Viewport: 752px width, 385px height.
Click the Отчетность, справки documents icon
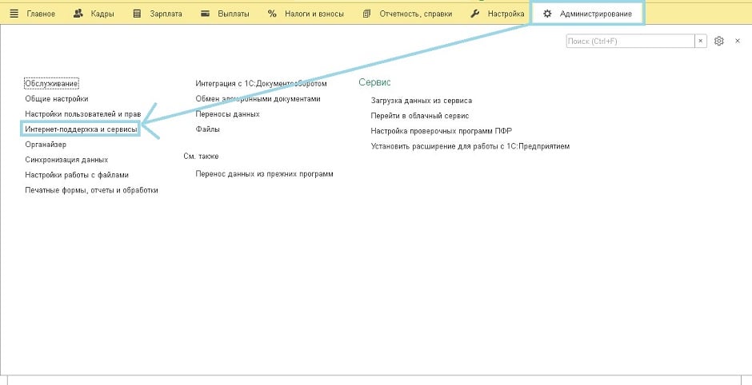[367, 14]
